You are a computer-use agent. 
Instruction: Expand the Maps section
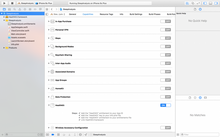point(49,38)
